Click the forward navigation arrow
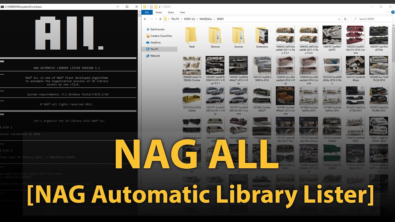 (151, 19)
